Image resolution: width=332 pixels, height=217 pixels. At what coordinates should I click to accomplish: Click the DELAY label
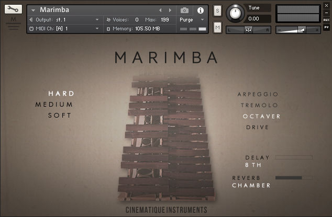(258, 157)
